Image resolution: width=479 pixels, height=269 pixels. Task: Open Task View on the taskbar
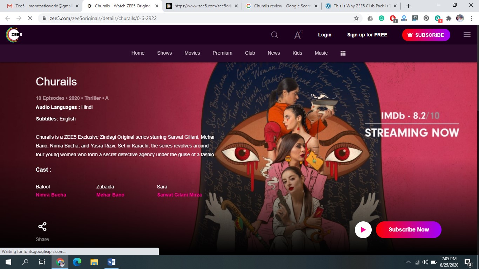point(42,262)
